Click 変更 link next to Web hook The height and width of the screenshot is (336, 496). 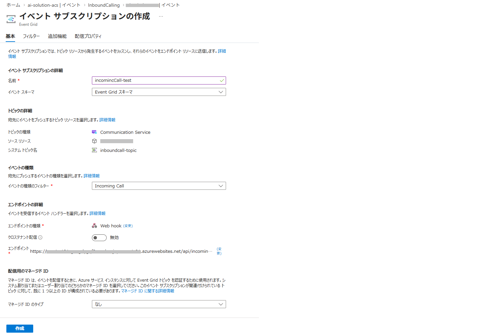coord(128,226)
